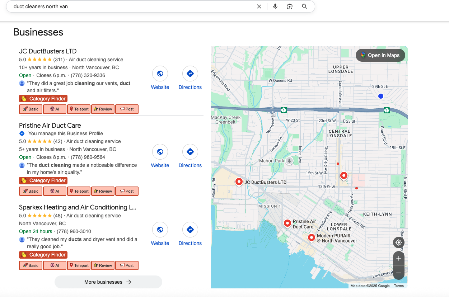
Task: Open Category Finder for Sparkex Heating
Action: 43,255
